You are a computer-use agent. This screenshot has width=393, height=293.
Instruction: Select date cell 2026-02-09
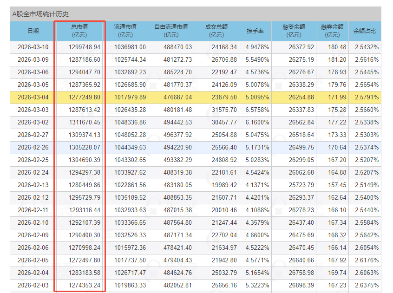click(x=33, y=235)
